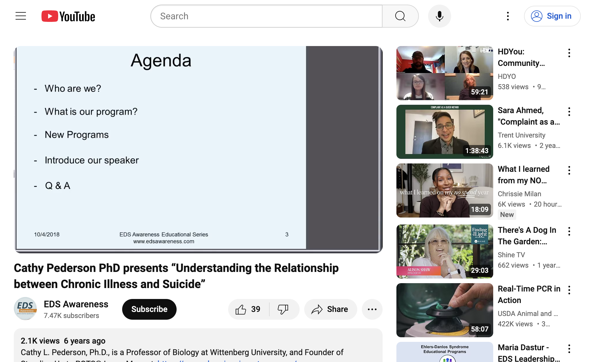Share the video
590x362 pixels.
pyautogui.click(x=330, y=309)
